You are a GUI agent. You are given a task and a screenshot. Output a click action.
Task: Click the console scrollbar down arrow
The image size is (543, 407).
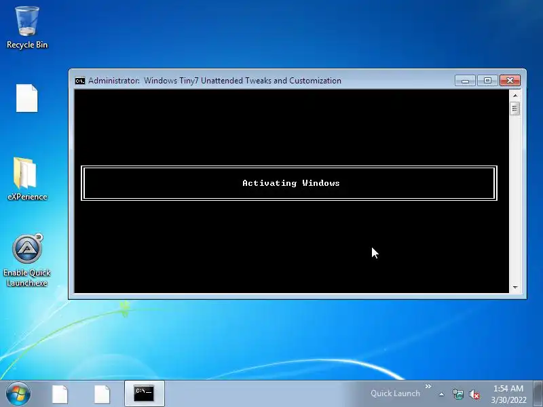pos(515,287)
